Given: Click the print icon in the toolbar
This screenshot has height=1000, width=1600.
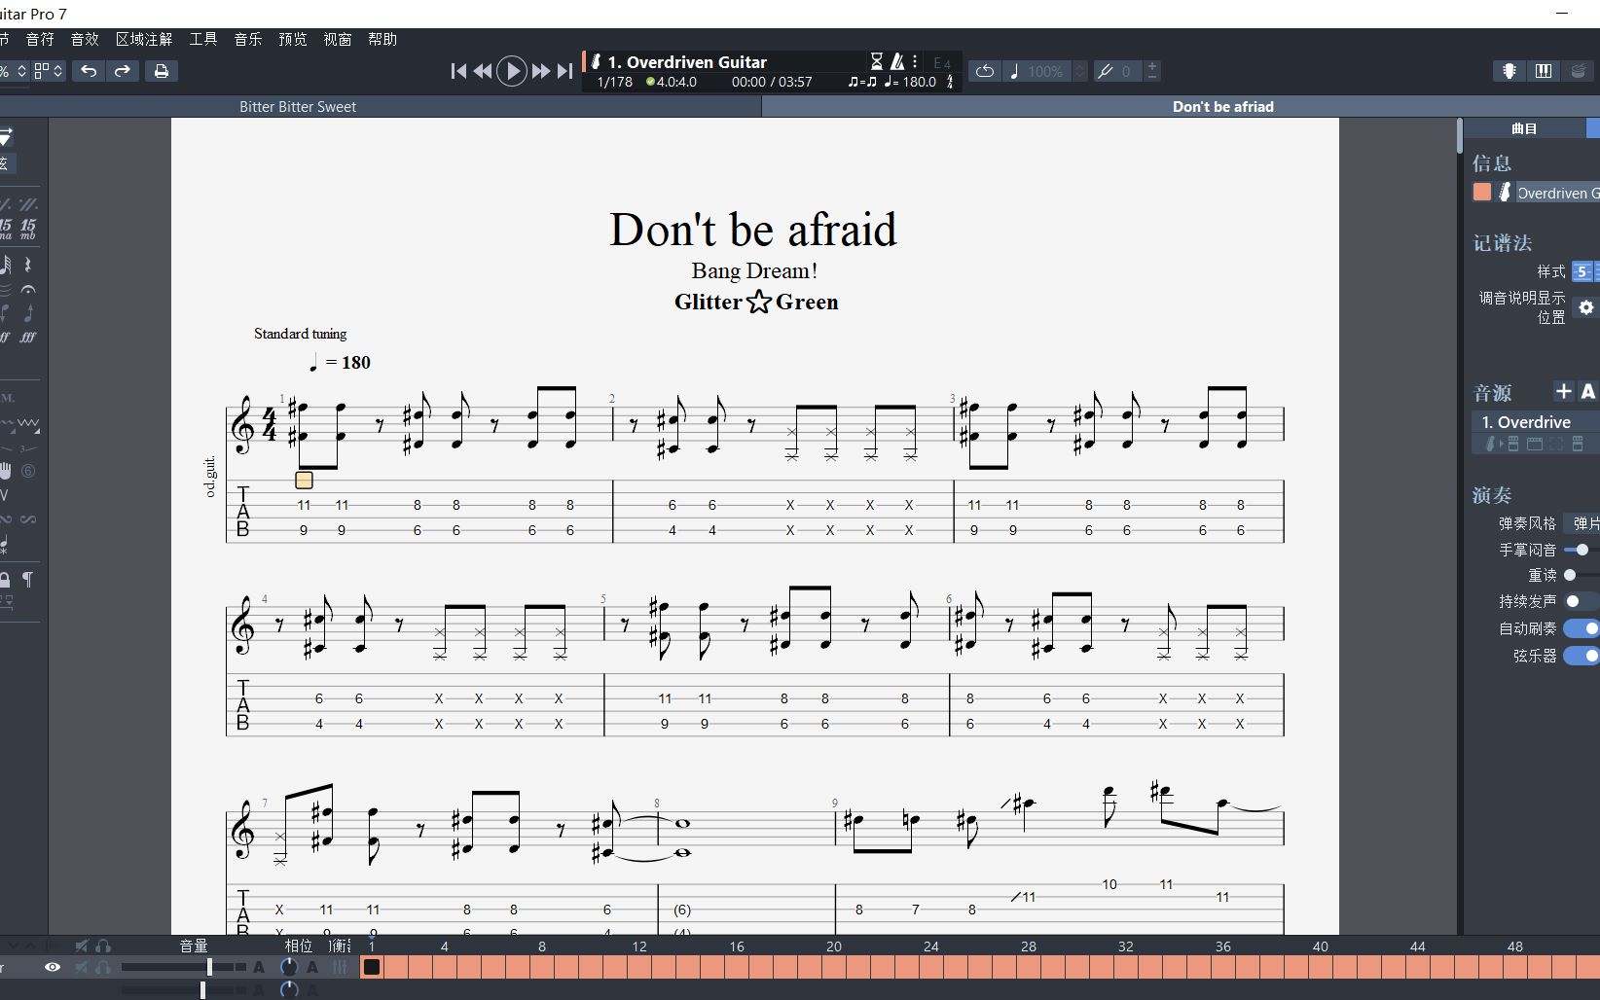Looking at the screenshot, I should pyautogui.click(x=163, y=70).
